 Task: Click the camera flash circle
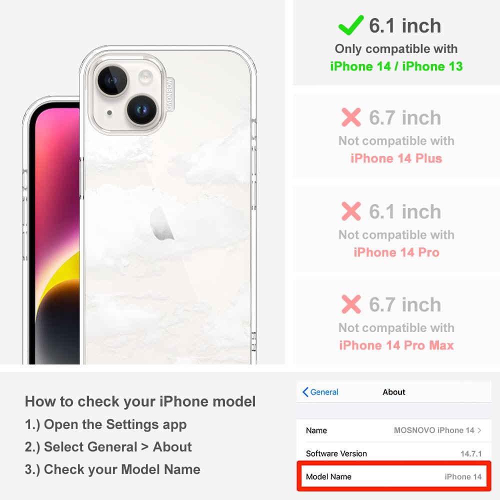click(145, 76)
